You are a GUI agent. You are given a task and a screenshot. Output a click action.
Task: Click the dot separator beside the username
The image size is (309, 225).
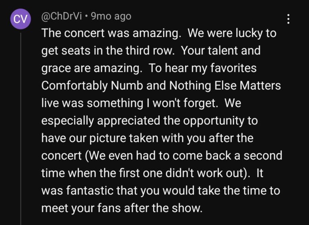pos(87,17)
